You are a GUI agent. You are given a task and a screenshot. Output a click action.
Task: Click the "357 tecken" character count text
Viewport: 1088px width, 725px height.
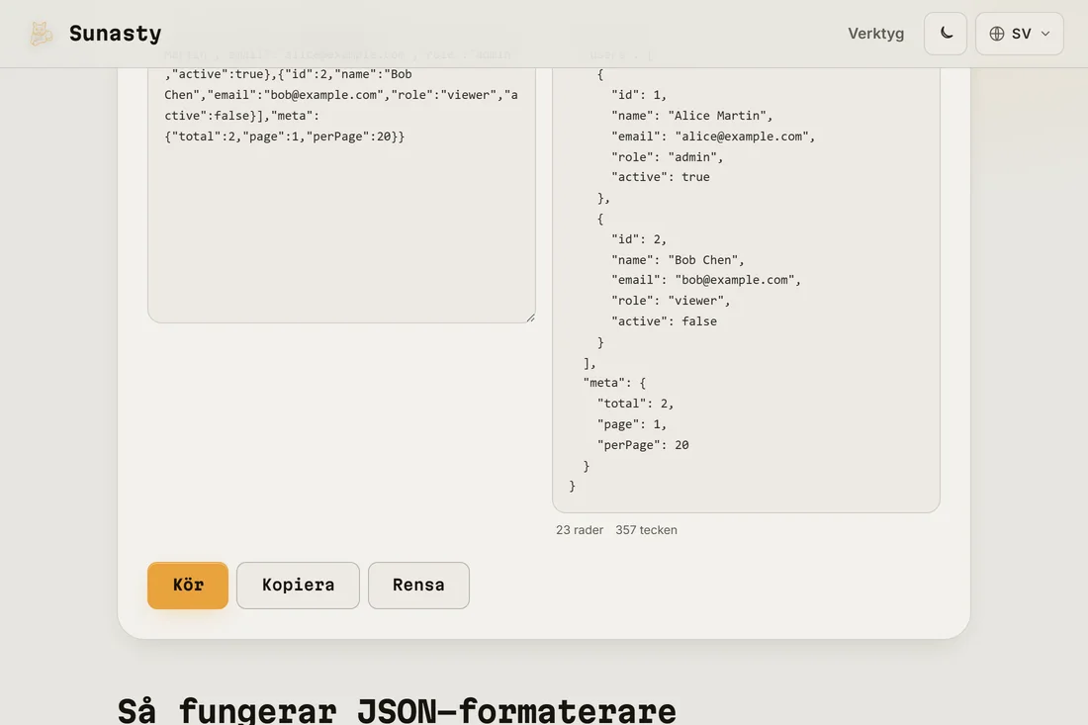click(646, 529)
